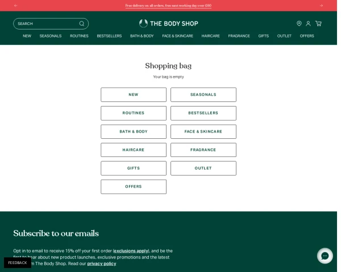
Task: Click the SEASONALS button under empty bag
Action: tap(203, 95)
